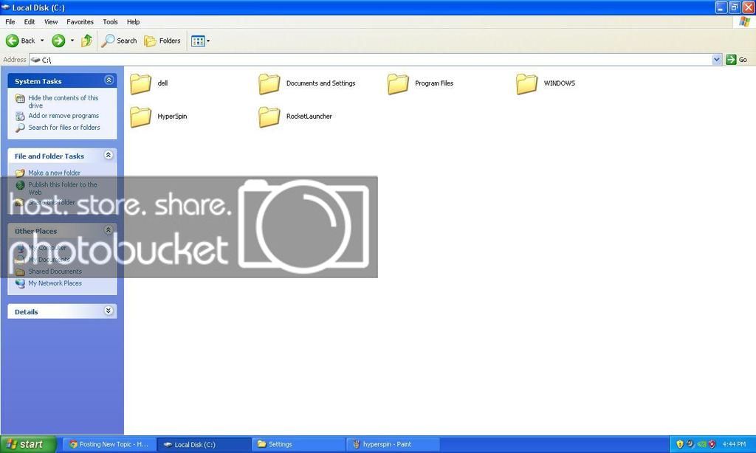
Task: Collapse the System Tasks panel
Action: point(109,80)
